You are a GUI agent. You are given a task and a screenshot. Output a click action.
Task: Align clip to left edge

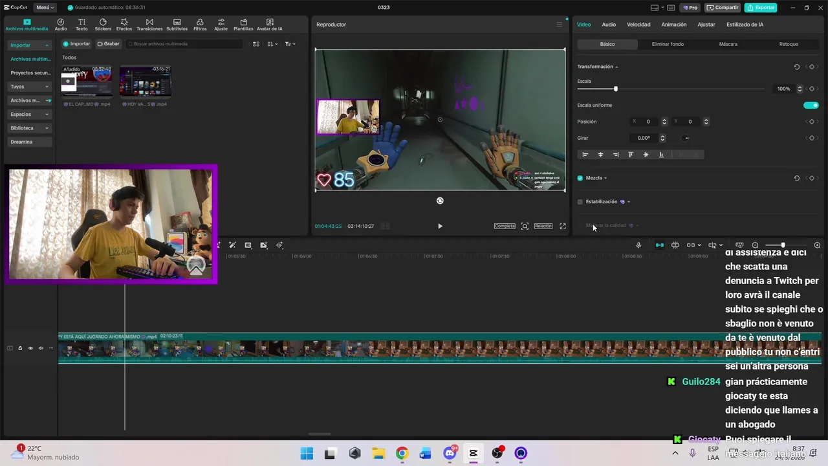[585, 155]
